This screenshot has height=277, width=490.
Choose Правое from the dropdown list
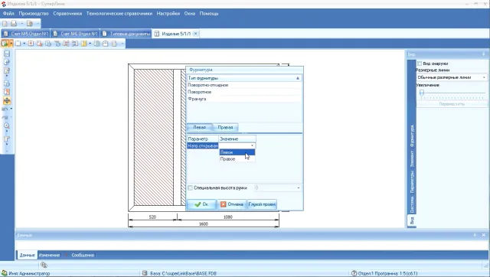tap(237, 159)
